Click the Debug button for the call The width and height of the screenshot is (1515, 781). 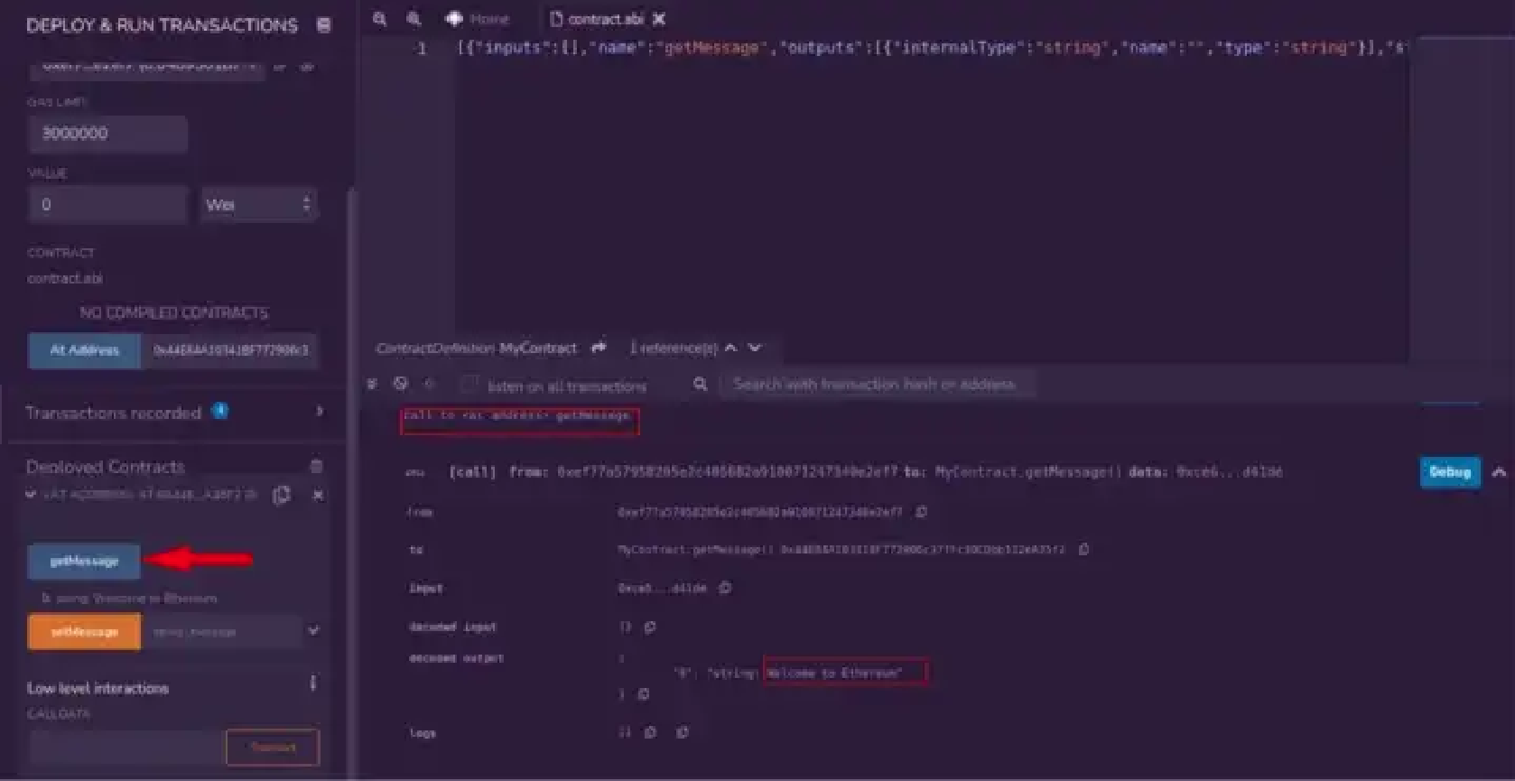point(1449,472)
